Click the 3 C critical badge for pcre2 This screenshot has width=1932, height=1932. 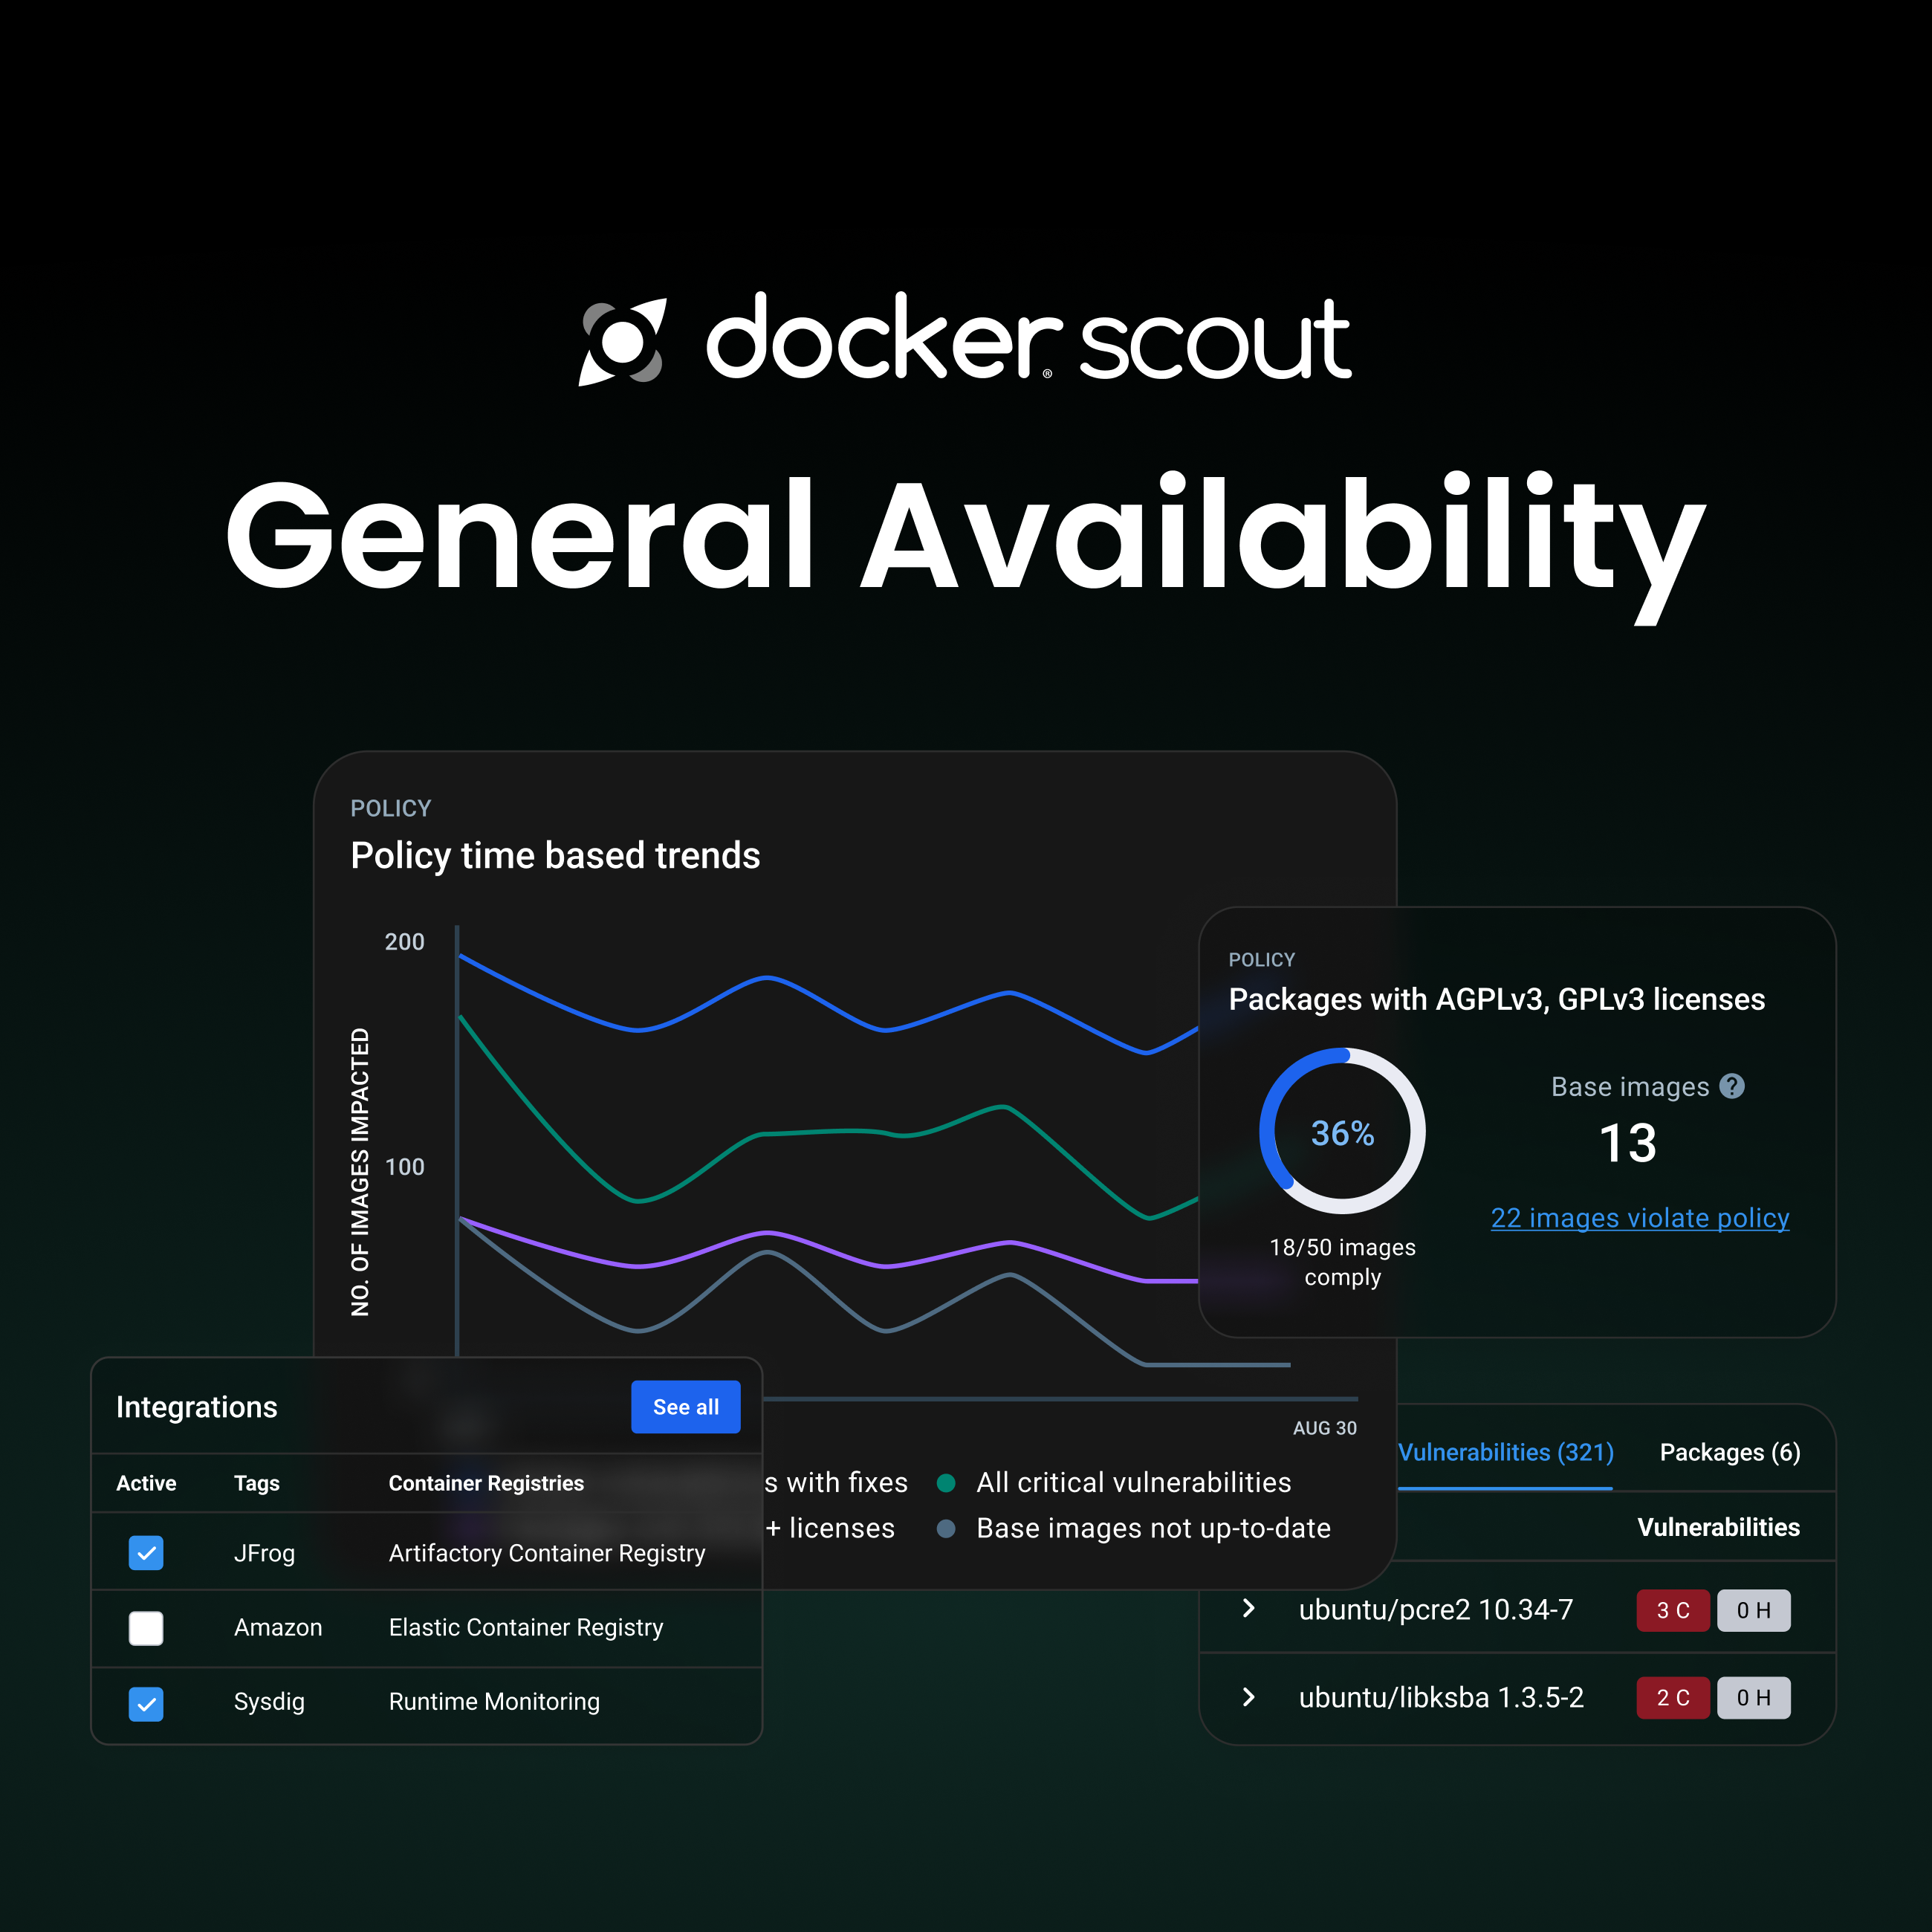click(1672, 1610)
